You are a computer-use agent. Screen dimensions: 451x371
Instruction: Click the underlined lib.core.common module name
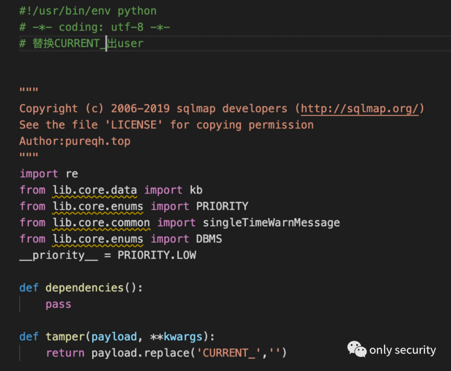pyautogui.click(x=101, y=223)
